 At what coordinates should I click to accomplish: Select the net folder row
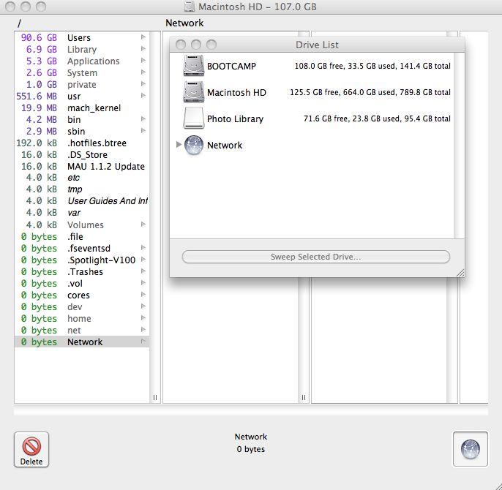[x=82, y=330]
